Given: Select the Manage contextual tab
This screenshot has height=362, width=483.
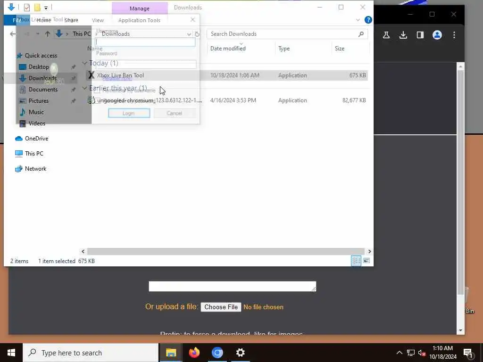Looking at the screenshot, I should pos(140,8).
